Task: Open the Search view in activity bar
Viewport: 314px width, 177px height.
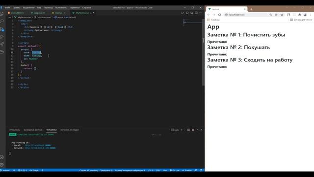Action: coord(2,21)
